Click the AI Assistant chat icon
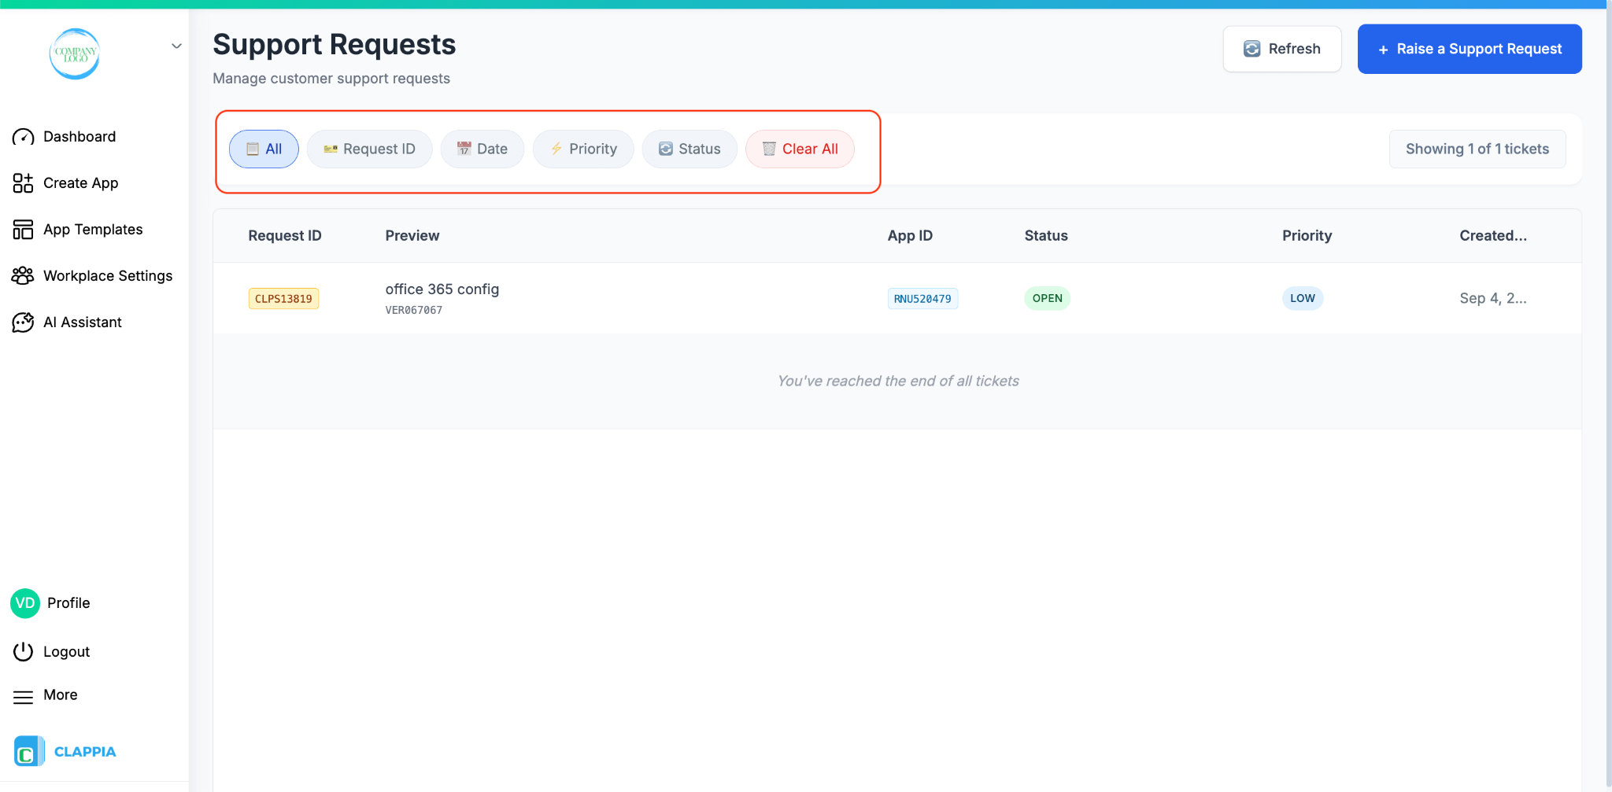This screenshot has height=792, width=1612. [x=23, y=322]
